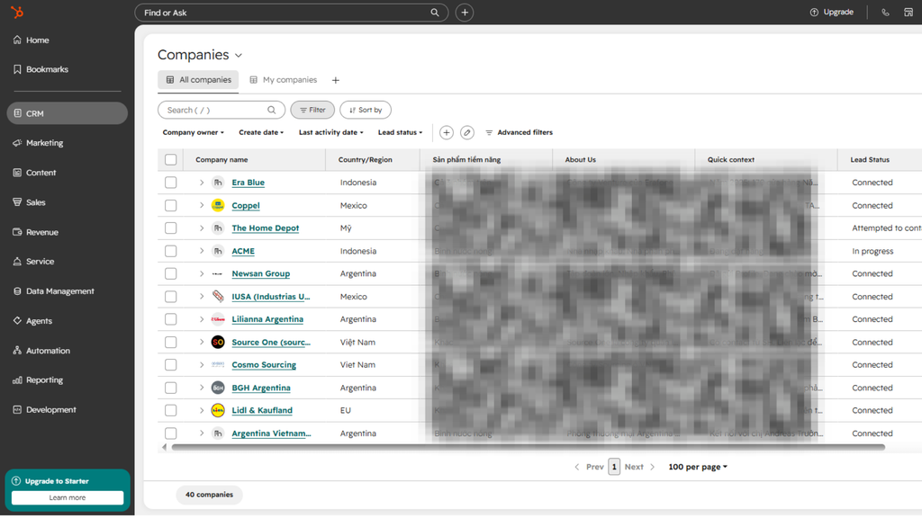Check the Newsan Group row checkbox
The image size is (922, 518).
click(x=170, y=273)
